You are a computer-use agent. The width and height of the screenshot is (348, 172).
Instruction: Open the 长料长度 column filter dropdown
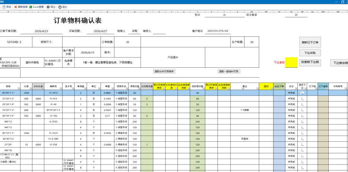(43, 88)
